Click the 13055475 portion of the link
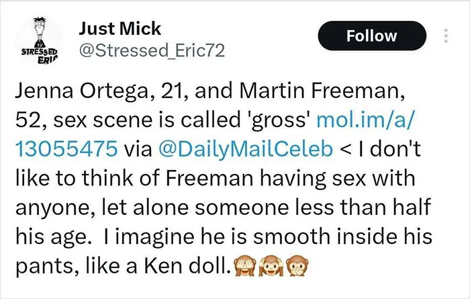This screenshot has height=299, width=470. (x=66, y=148)
